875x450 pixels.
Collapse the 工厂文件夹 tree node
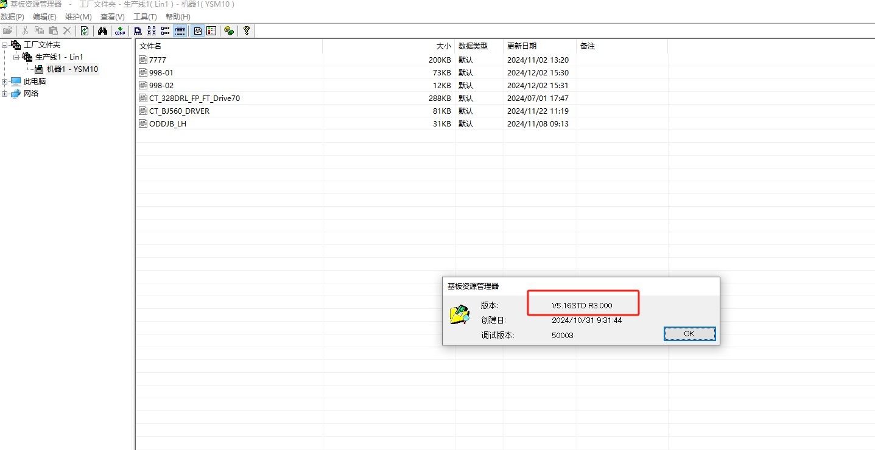click(5, 45)
